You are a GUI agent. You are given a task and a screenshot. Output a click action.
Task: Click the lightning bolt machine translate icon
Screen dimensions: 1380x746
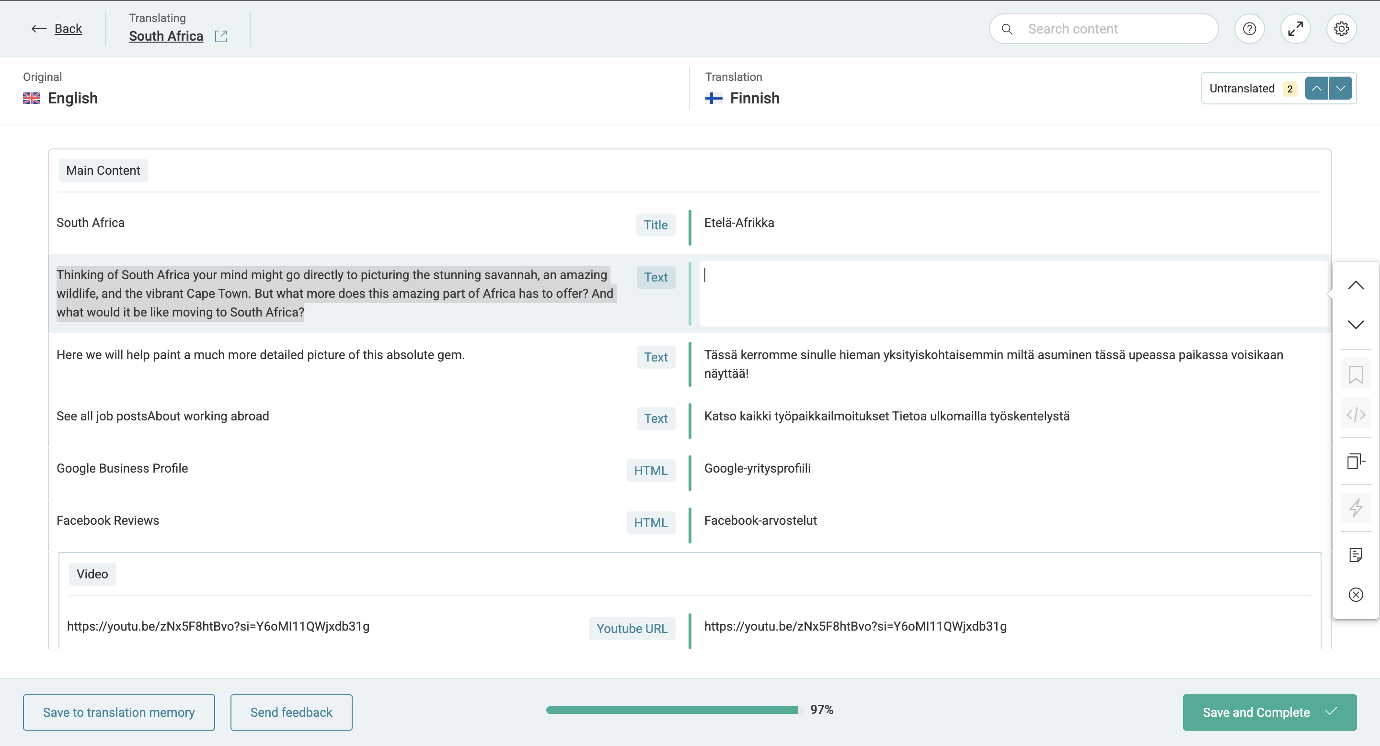[x=1356, y=508]
